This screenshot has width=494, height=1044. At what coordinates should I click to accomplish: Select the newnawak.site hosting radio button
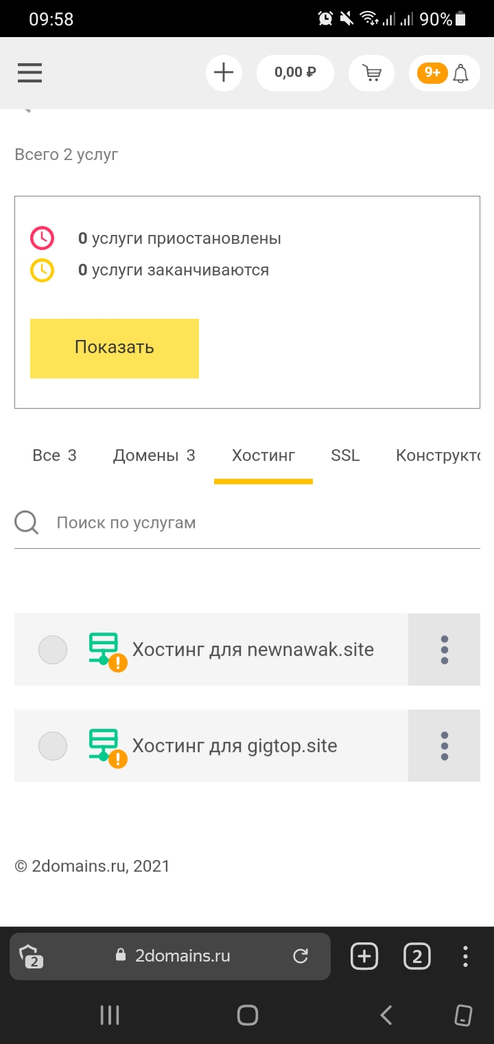53,650
